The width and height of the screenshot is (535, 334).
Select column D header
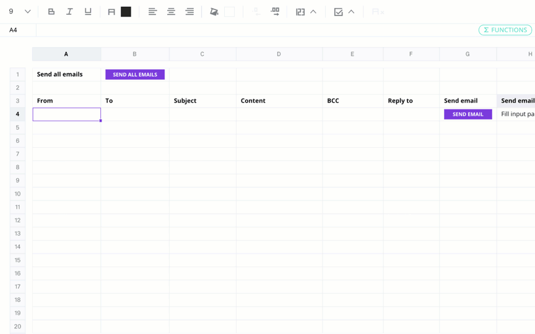coord(279,54)
